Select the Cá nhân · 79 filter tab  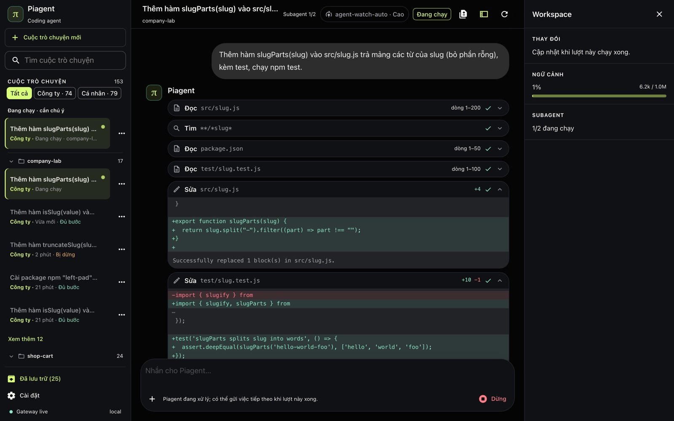click(x=99, y=93)
